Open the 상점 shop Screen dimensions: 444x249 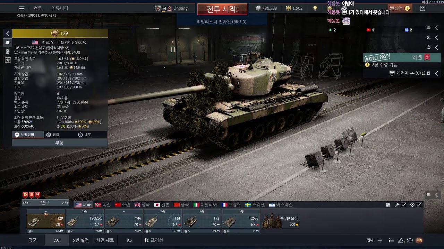pyautogui.click(x=399, y=8)
